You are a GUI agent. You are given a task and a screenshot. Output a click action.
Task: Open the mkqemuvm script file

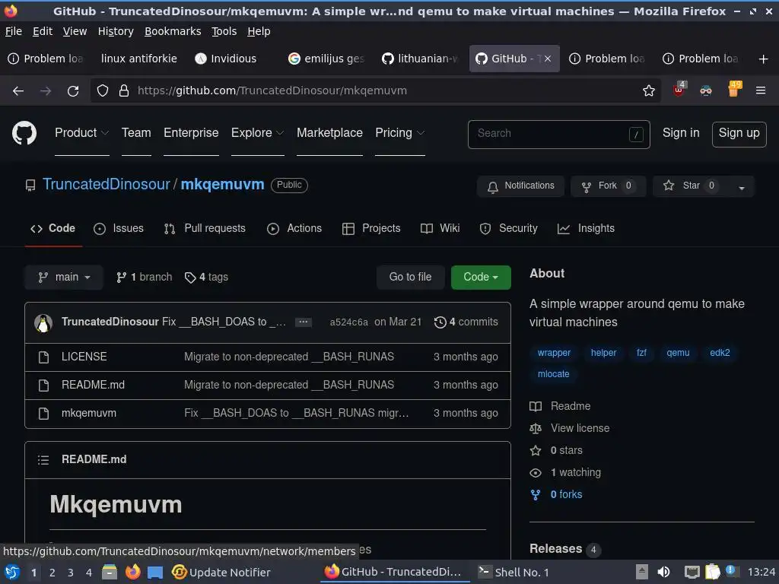click(x=89, y=413)
